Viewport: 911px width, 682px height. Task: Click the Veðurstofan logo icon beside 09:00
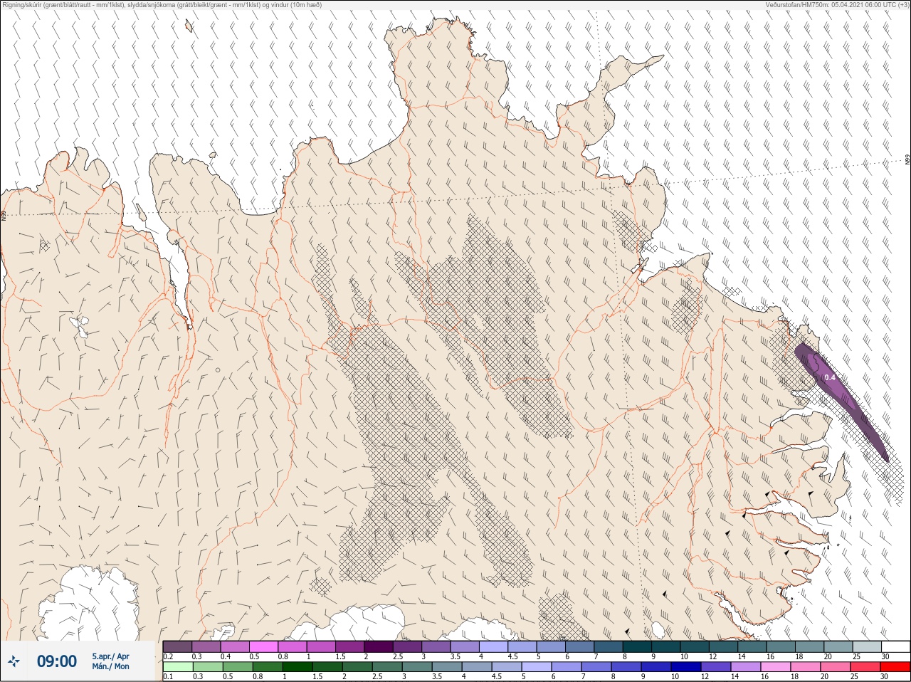click(x=14, y=662)
